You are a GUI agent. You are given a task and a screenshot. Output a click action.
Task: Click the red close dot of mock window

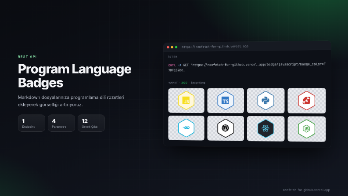168,47
